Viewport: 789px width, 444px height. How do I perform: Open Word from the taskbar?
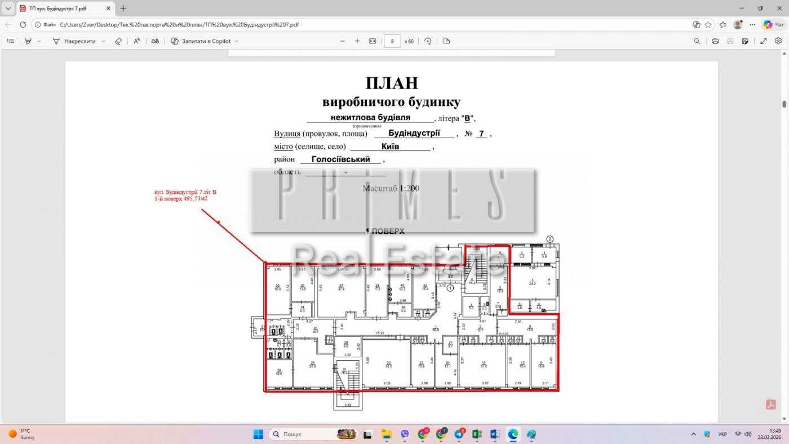[x=495, y=434]
